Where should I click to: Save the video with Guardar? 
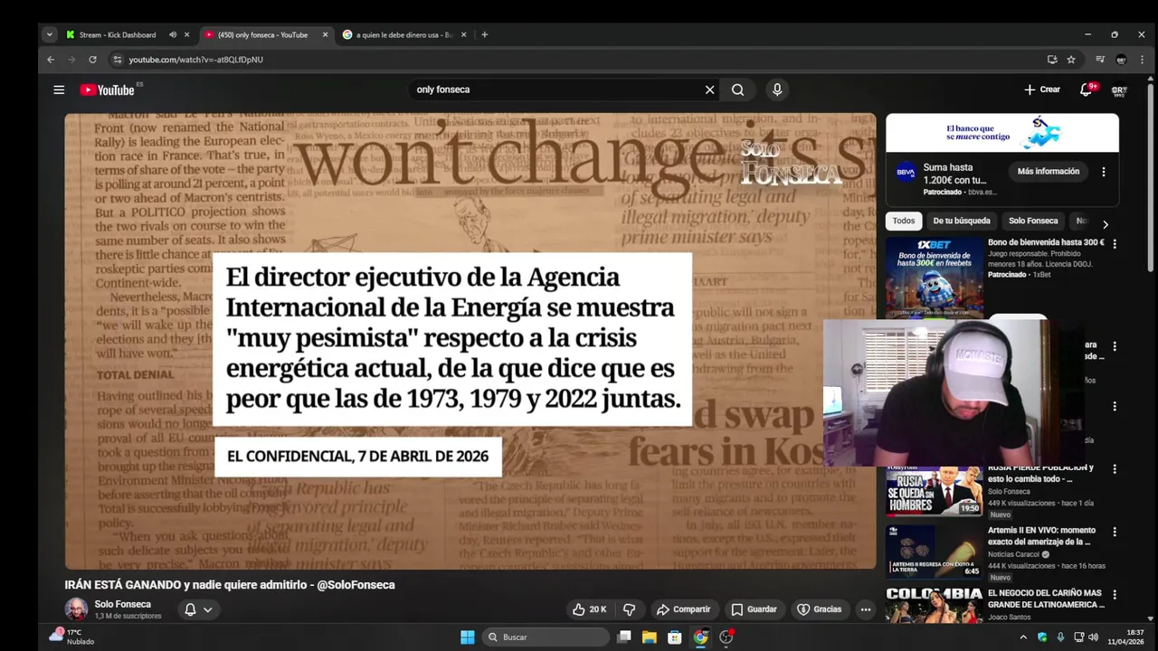(755, 609)
